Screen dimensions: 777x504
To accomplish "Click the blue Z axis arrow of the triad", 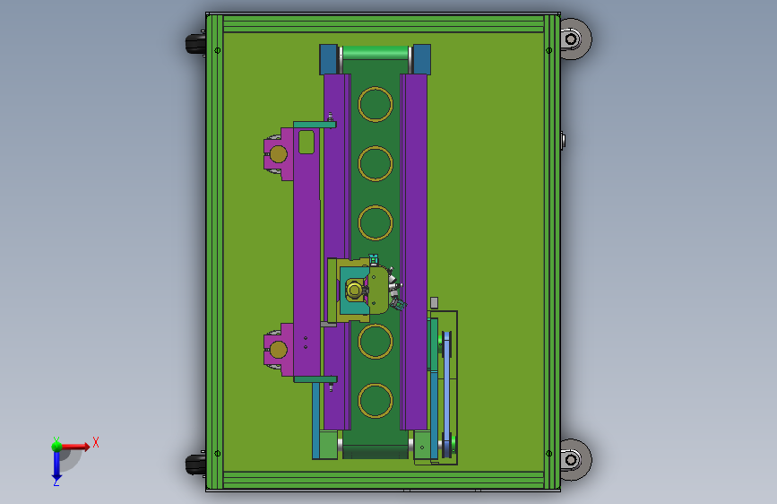I will click(56, 466).
